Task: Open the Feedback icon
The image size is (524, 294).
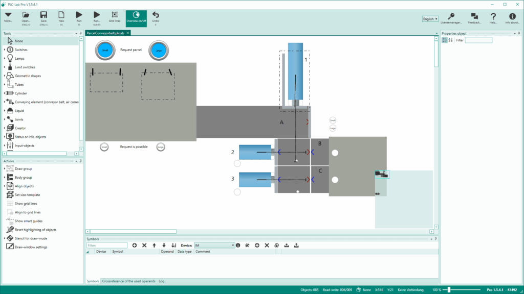Action: tap(474, 18)
